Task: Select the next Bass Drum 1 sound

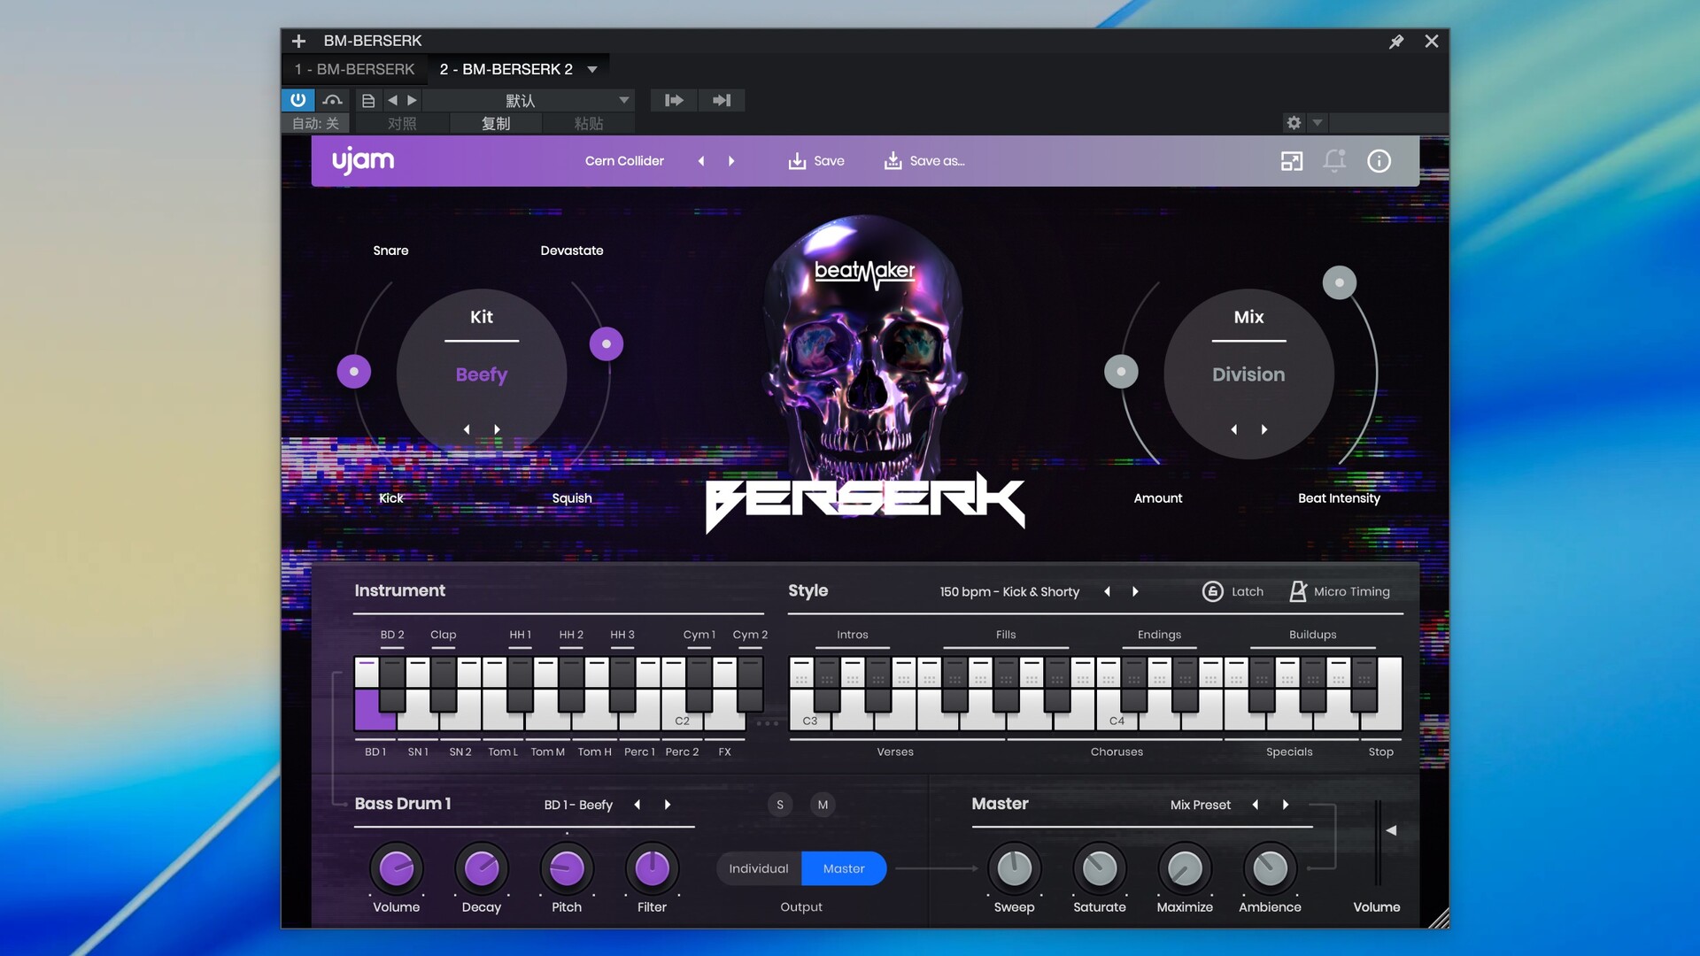Action: 668,805
